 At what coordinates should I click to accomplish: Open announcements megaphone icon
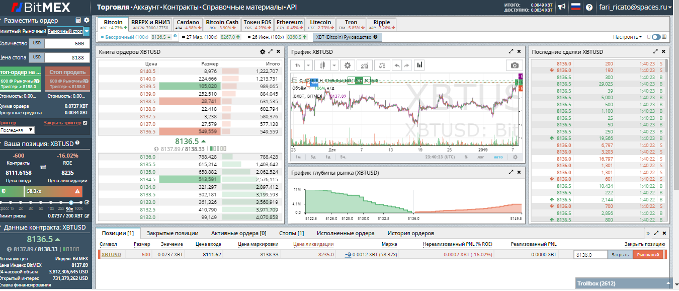pyautogui.click(x=562, y=7)
